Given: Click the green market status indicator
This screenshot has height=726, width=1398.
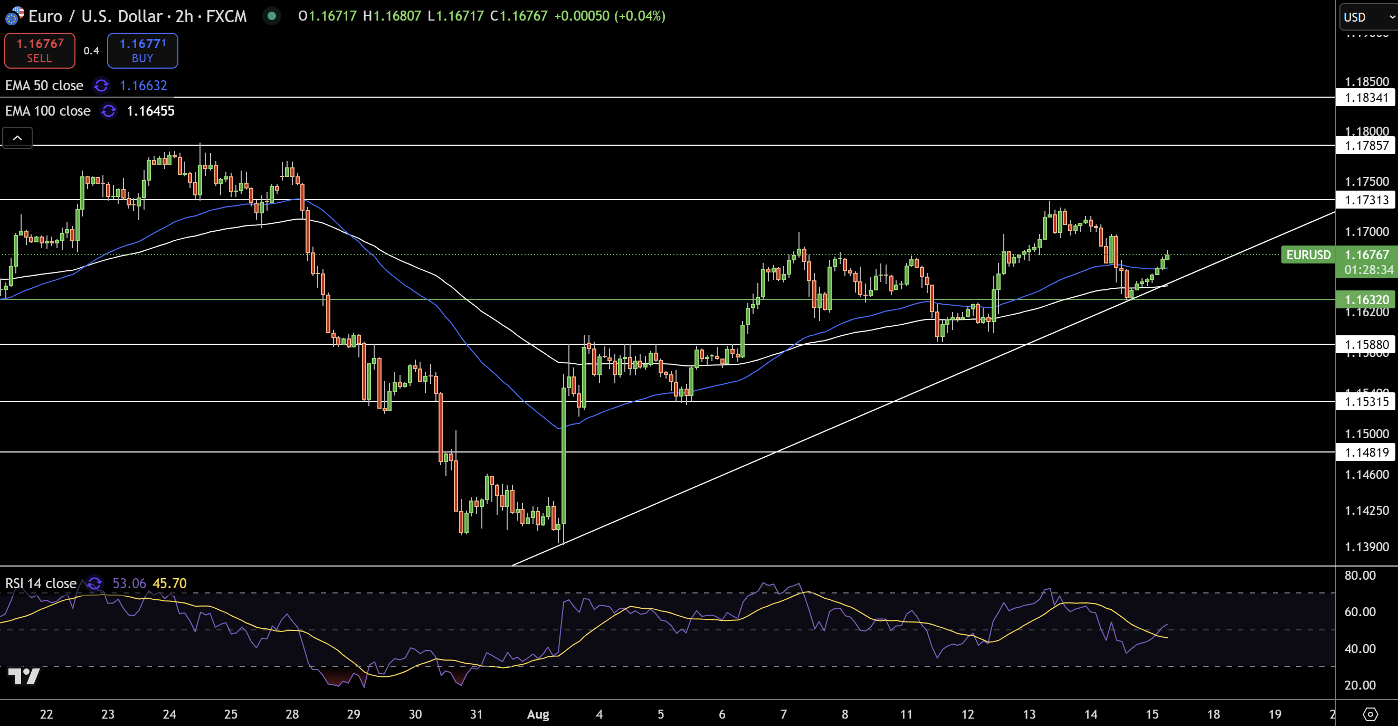Looking at the screenshot, I should (271, 16).
